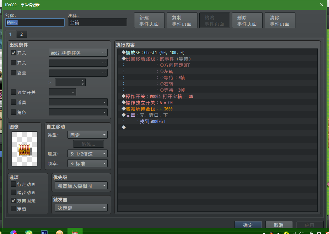Open the 触发器 dropdown showing 决定键

(x=81, y=208)
